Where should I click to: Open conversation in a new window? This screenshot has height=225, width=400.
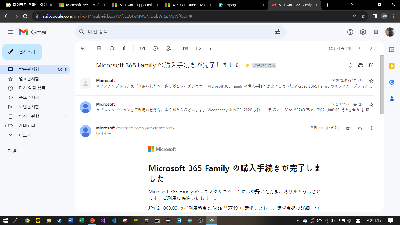371,65
